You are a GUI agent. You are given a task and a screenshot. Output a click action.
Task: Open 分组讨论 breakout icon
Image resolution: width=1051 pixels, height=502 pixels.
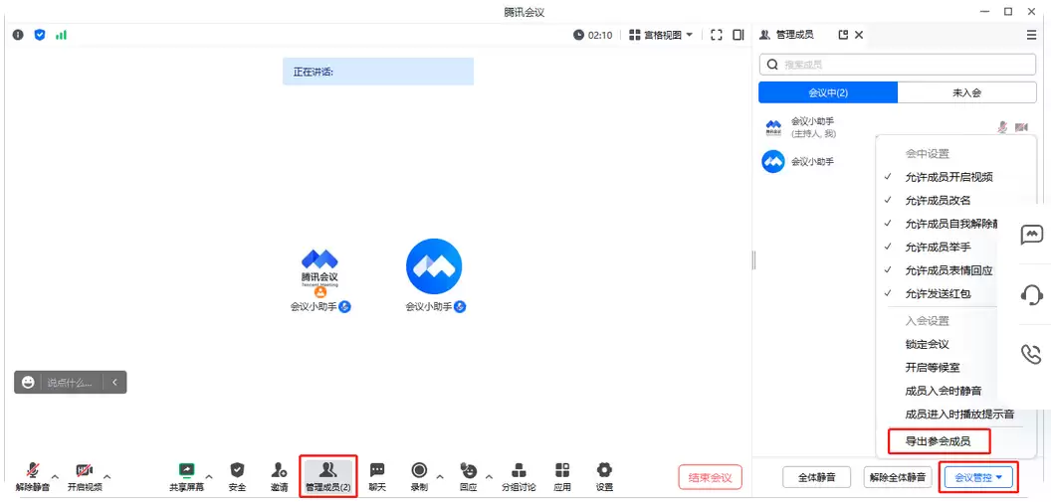click(519, 470)
